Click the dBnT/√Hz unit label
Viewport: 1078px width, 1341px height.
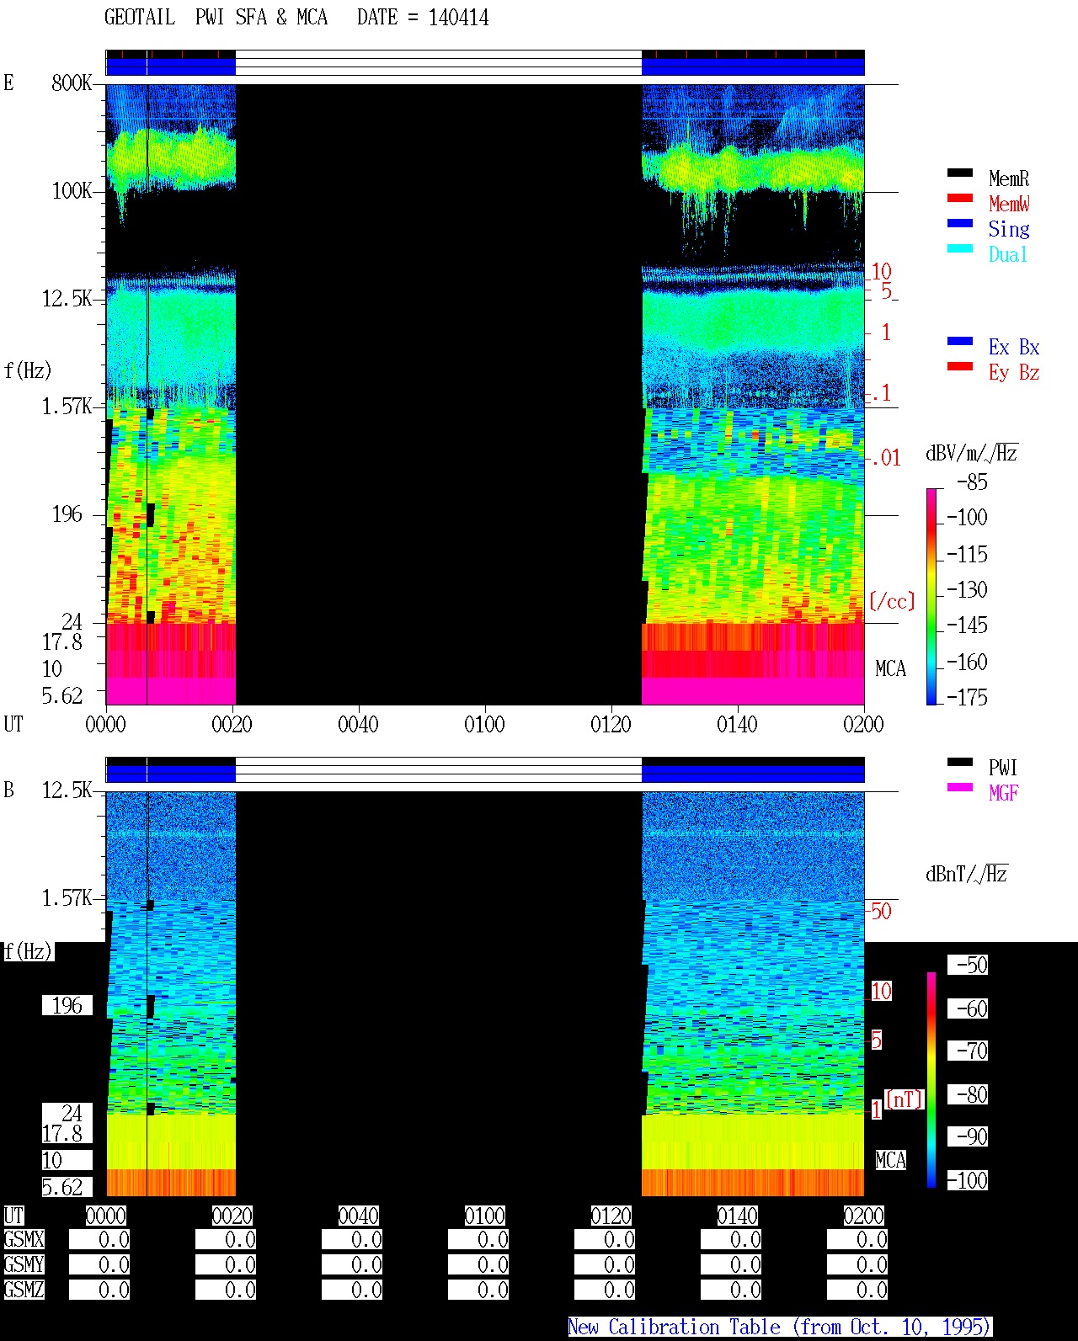[967, 874]
